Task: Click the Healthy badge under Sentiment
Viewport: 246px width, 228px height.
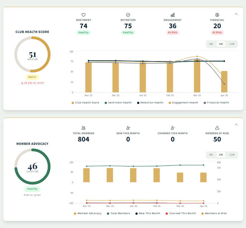Action: [x=83, y=32]
